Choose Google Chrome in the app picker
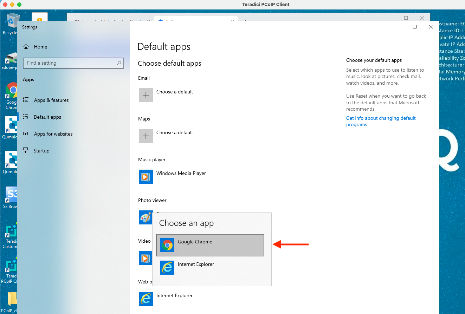Image resolution: width=465 pixels, height=314 pixels. [x=210, y=245]
